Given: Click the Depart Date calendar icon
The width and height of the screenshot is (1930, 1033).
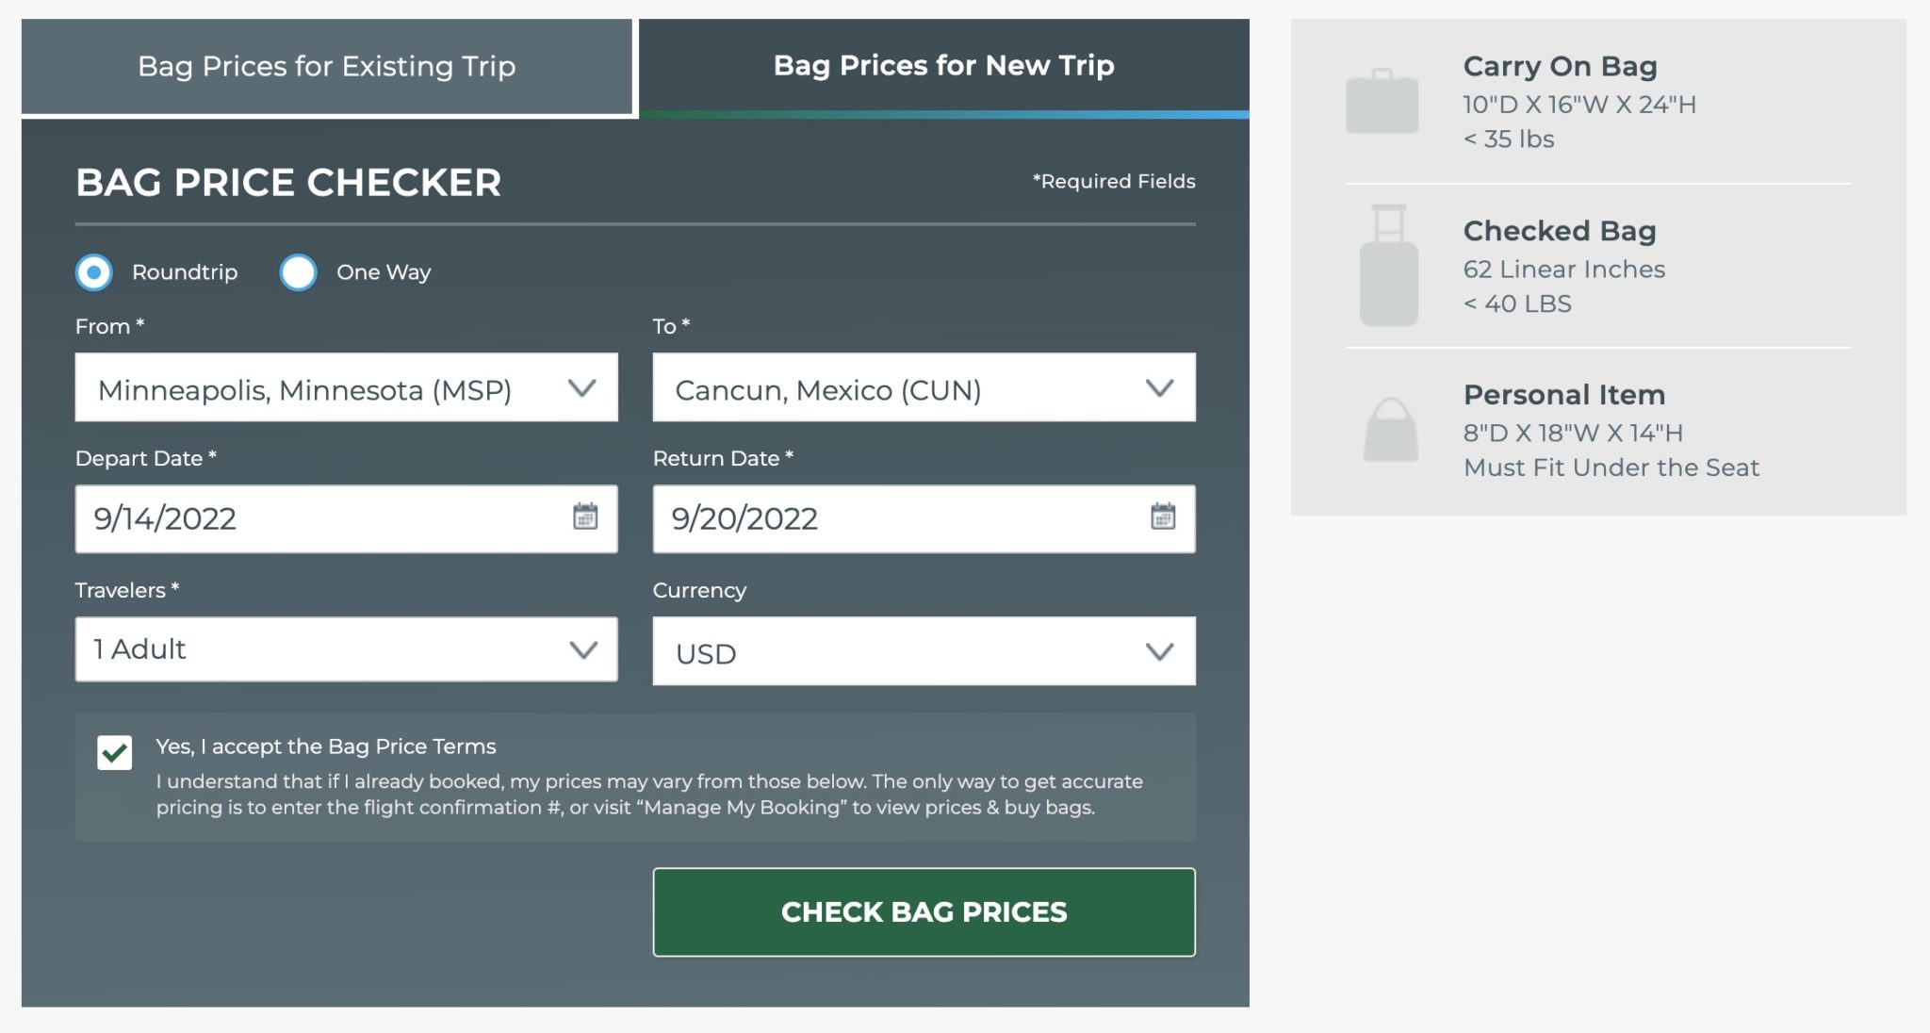Looking at the screenshot, I should 584,517.
